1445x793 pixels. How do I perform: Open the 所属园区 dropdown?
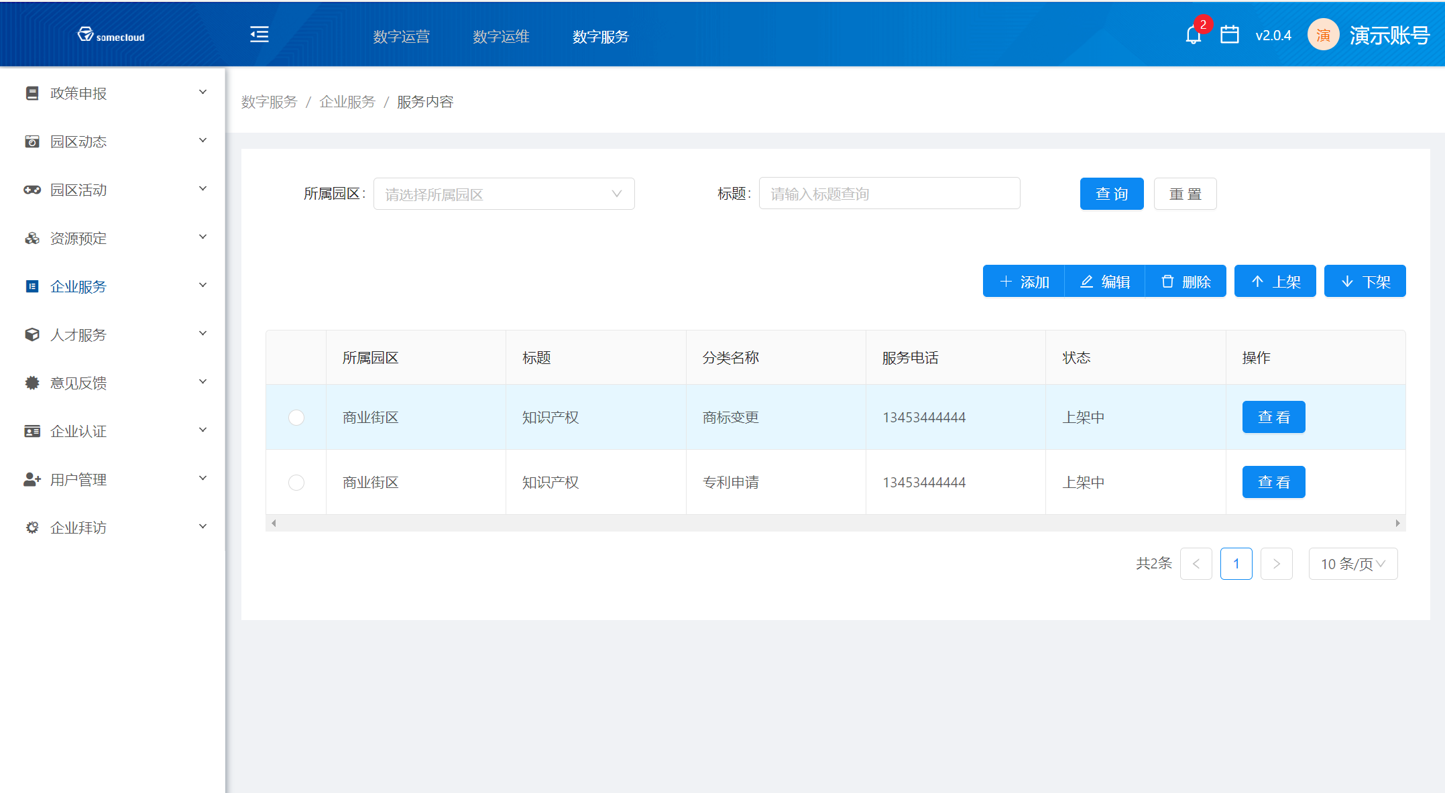pos(504,194)
